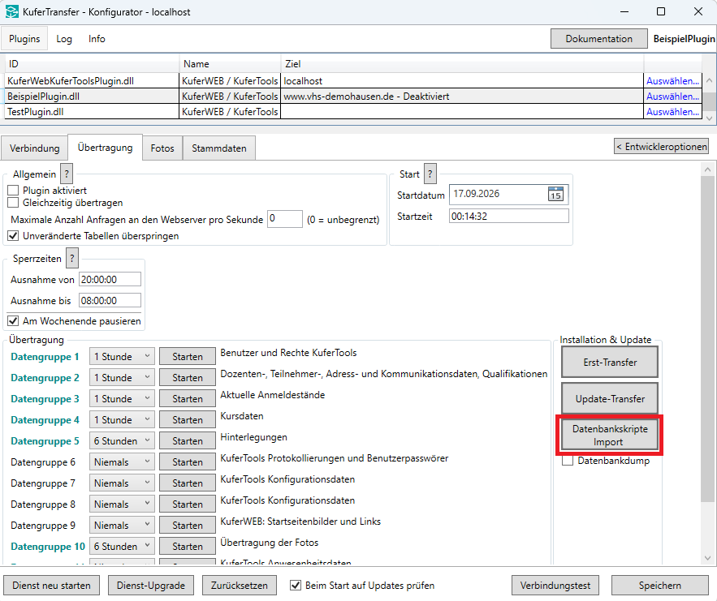This screenshot has width=717, height=601.
Task: Switch to the Verbindung tab
Action: [34, 148]
